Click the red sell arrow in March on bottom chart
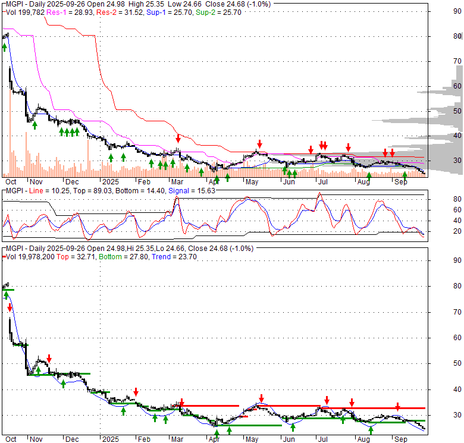The height and width of the screenshot is (443, 464). 181,402
